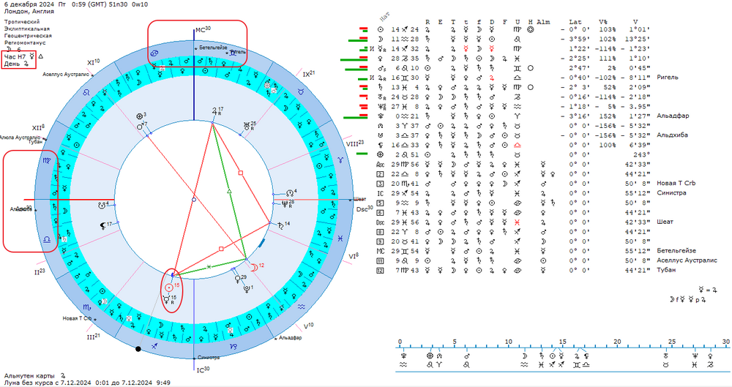Click the Saturn glyph at 14 degrees in chart
The height and width of the screenshot is (387, 732).
pyautogui.click(x=280, y=225)
